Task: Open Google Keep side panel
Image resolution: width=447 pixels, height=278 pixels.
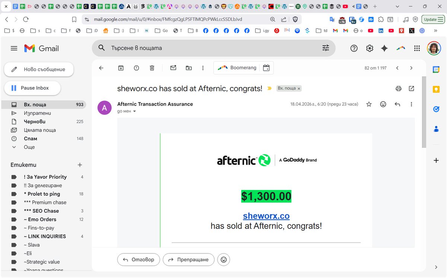Action: point(436,89)
